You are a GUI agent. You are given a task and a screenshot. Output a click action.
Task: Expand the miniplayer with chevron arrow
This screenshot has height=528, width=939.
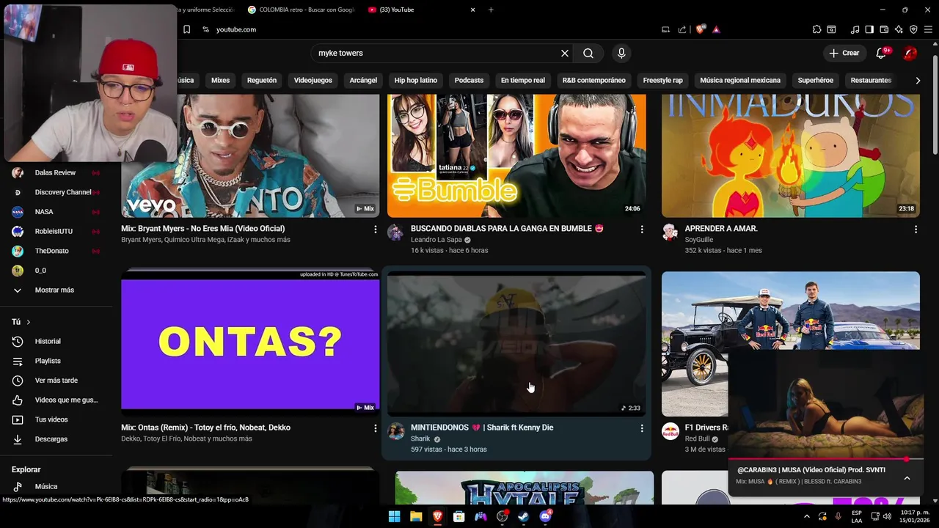click(x=907, y=478)
